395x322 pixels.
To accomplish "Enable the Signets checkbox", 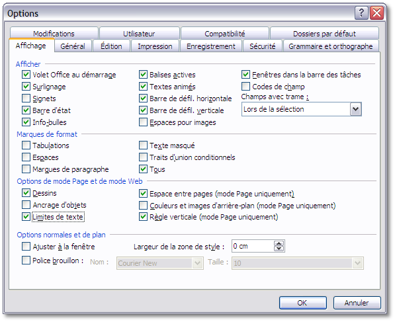I will pyautogui.click(x=26, y=98).
